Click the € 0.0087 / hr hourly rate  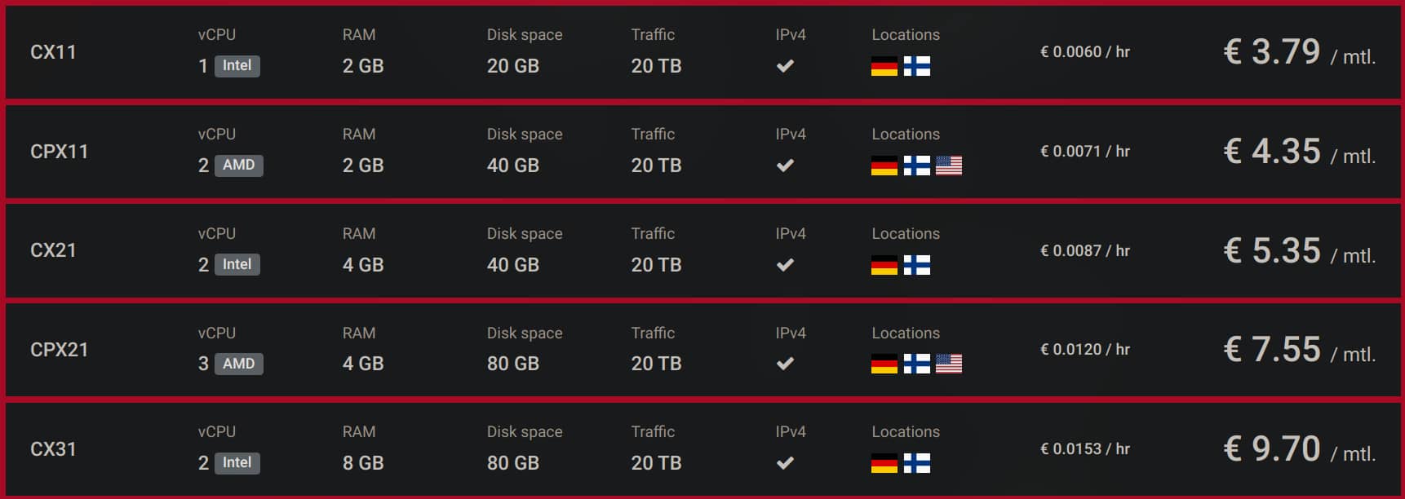1084,251
